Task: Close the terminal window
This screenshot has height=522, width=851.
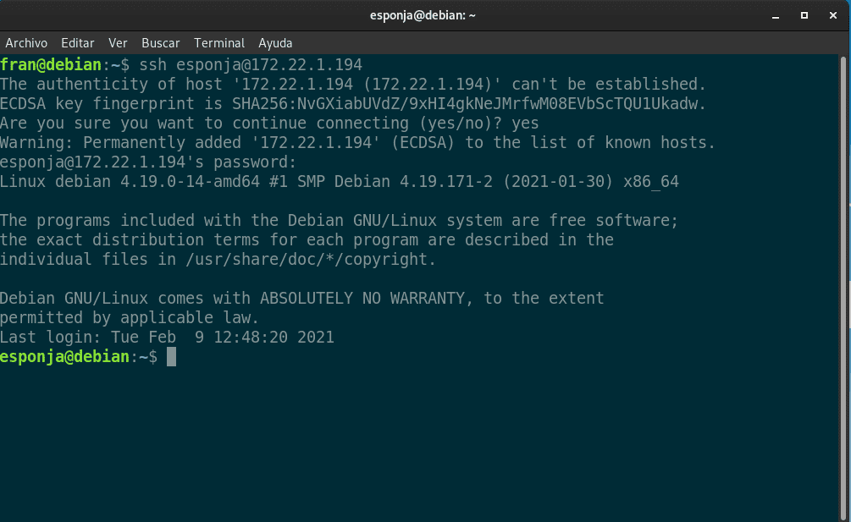Action: [x=833, y=16]
